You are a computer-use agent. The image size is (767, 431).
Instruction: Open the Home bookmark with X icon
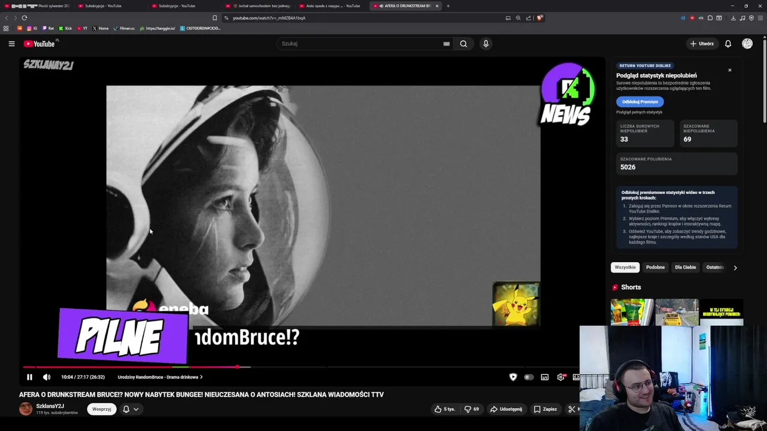[100, 28]
